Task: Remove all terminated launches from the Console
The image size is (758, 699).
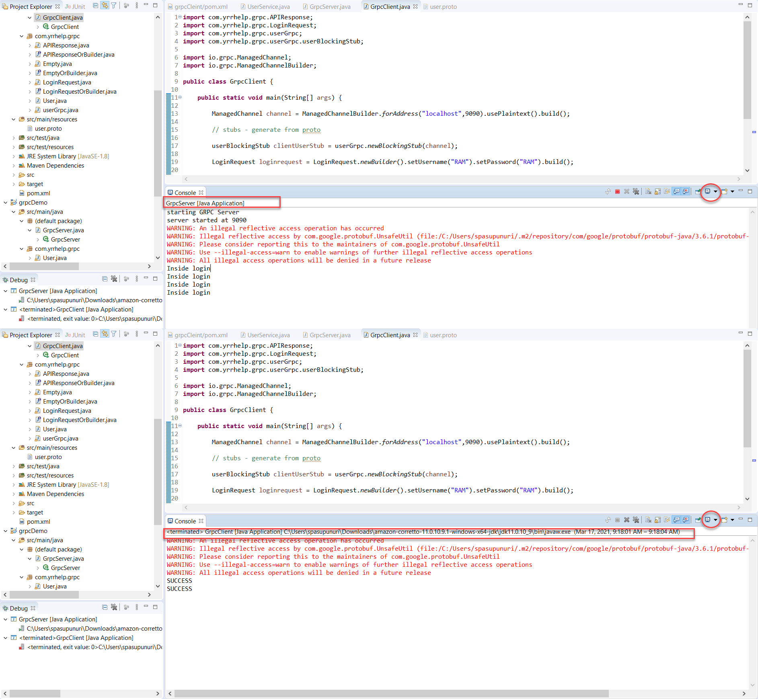Action: (x=637, y=192)
